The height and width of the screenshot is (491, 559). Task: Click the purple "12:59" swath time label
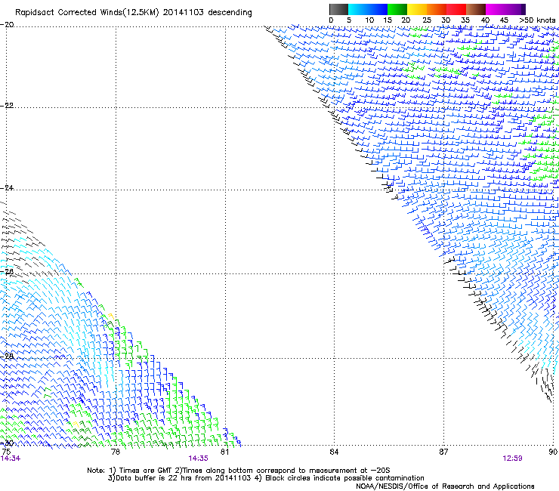pos(512,459)
